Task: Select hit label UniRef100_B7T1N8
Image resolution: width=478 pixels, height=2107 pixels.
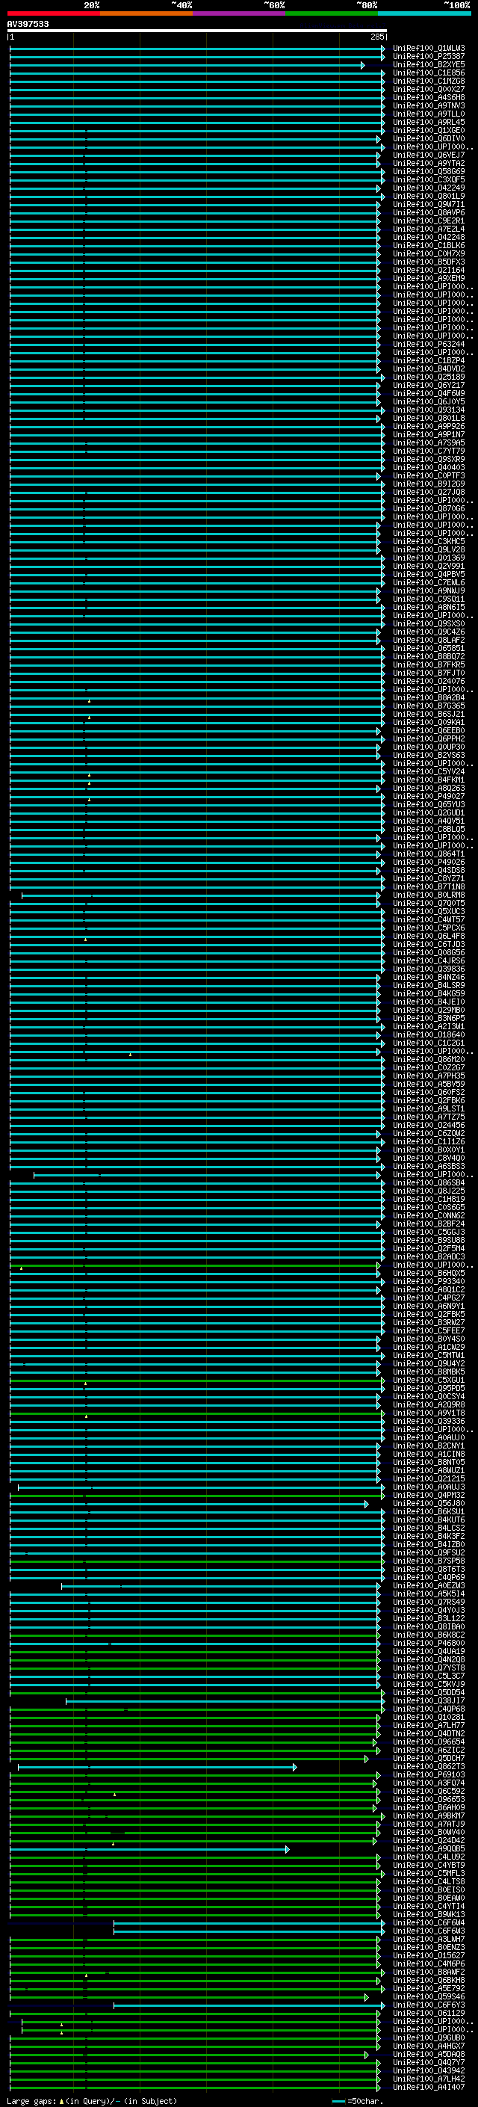Action: [428, 886]
